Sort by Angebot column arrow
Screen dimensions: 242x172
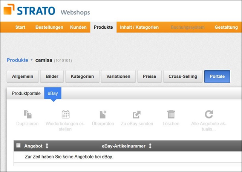47,146
